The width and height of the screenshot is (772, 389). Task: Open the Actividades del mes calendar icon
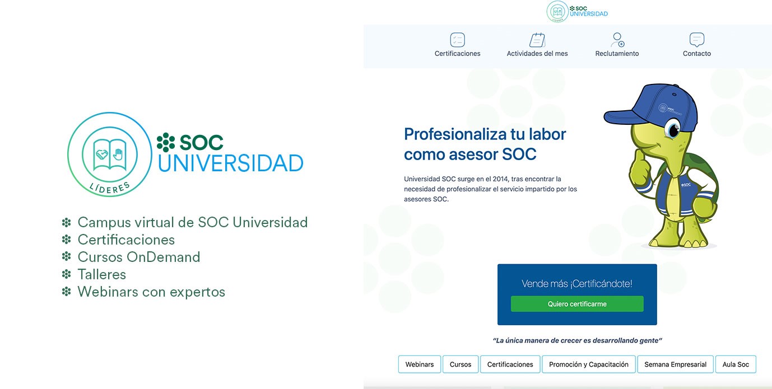click(537, 40)
